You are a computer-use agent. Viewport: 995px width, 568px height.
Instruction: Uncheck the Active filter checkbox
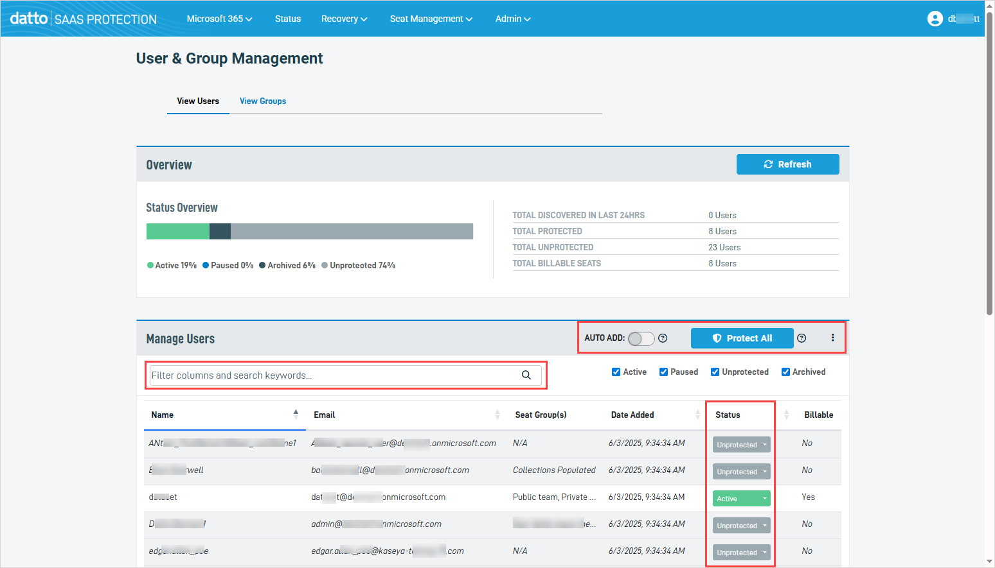point(616,372)
